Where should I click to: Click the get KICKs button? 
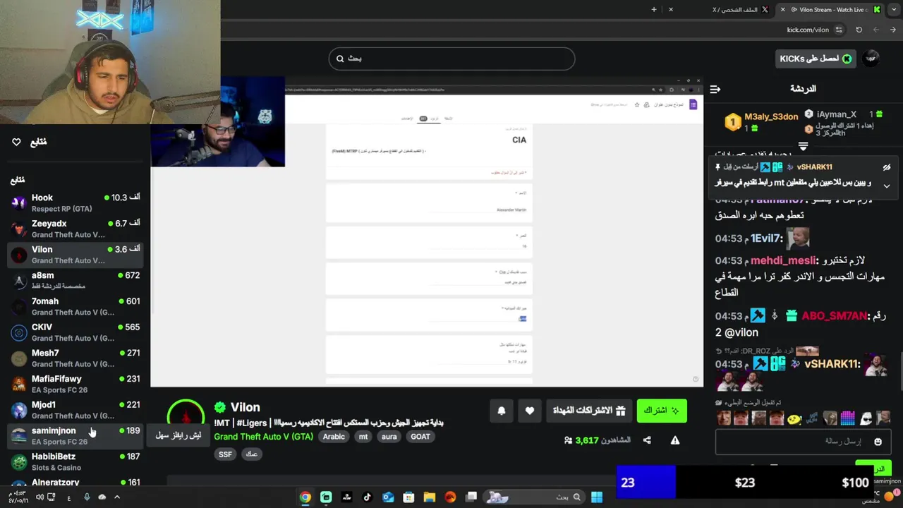[x=815, y=59]
